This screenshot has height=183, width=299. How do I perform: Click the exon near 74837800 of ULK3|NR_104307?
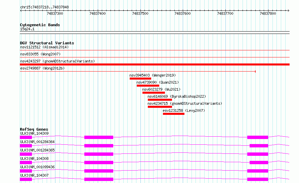[x=258, y=179]
